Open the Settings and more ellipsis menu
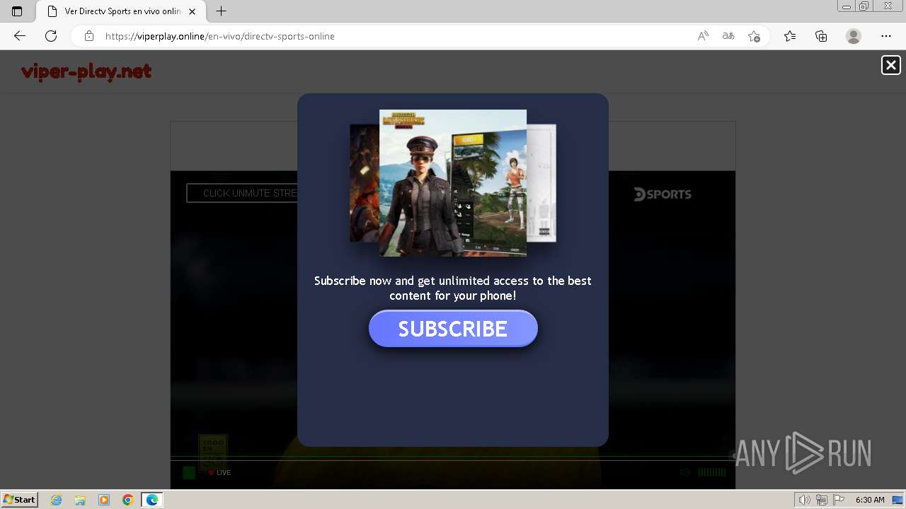The width and height of the screenshot is (906, 509). (886, 36)
